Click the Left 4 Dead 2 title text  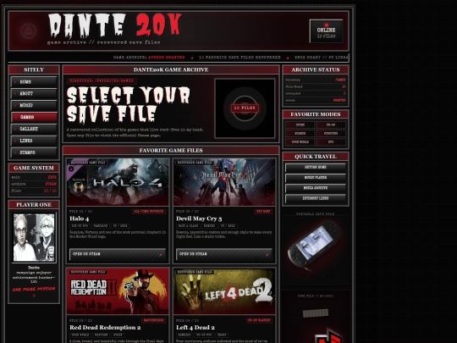(x=195, y=328)
